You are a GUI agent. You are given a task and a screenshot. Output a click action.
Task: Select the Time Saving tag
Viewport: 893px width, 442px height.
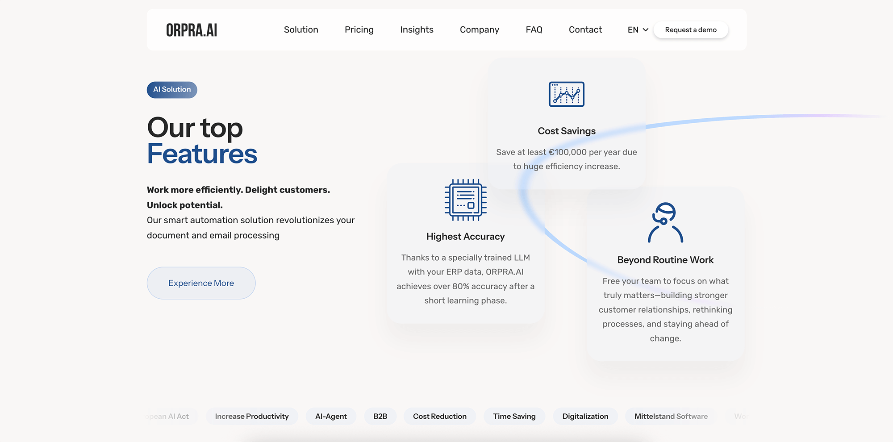click(x=514, y=416)
